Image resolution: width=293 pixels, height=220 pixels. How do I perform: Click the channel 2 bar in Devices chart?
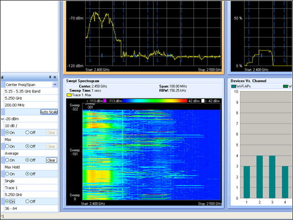tap(260, 177)
